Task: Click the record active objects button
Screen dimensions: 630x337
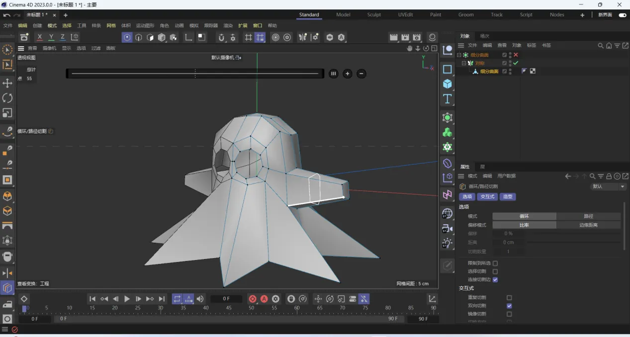Action: pos(253,299)
